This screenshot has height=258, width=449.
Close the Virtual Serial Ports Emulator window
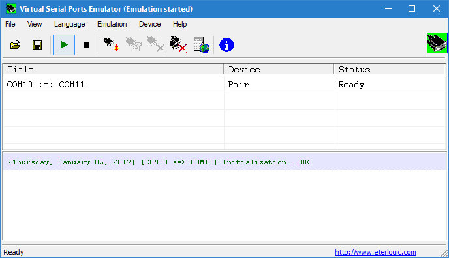pyautogui.click(x=437, y=8)
